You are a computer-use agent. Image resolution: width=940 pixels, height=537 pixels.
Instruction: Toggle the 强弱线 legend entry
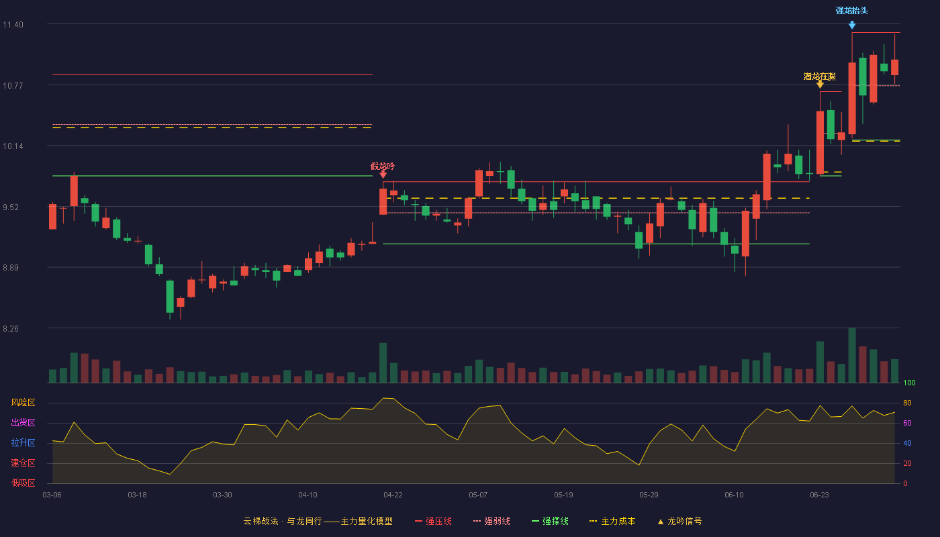point(491,521)
